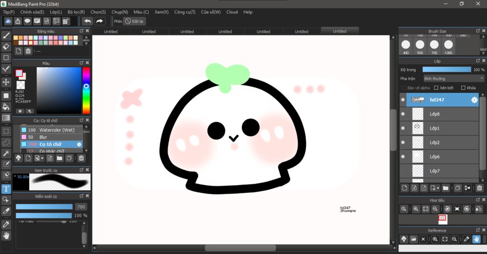
Task: Select the Lớp8 layer
Action: coord(442,114)
